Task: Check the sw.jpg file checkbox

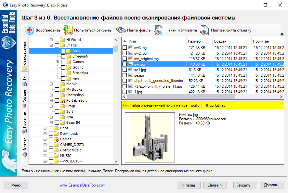Action: [125, 64]
